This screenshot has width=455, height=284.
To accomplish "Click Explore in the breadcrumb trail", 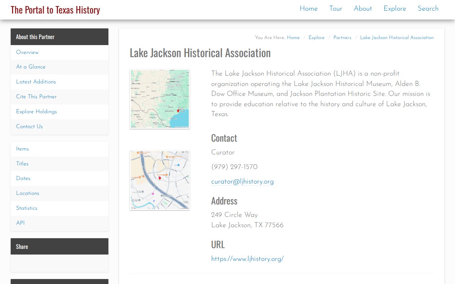I will [x=316, y=38].
